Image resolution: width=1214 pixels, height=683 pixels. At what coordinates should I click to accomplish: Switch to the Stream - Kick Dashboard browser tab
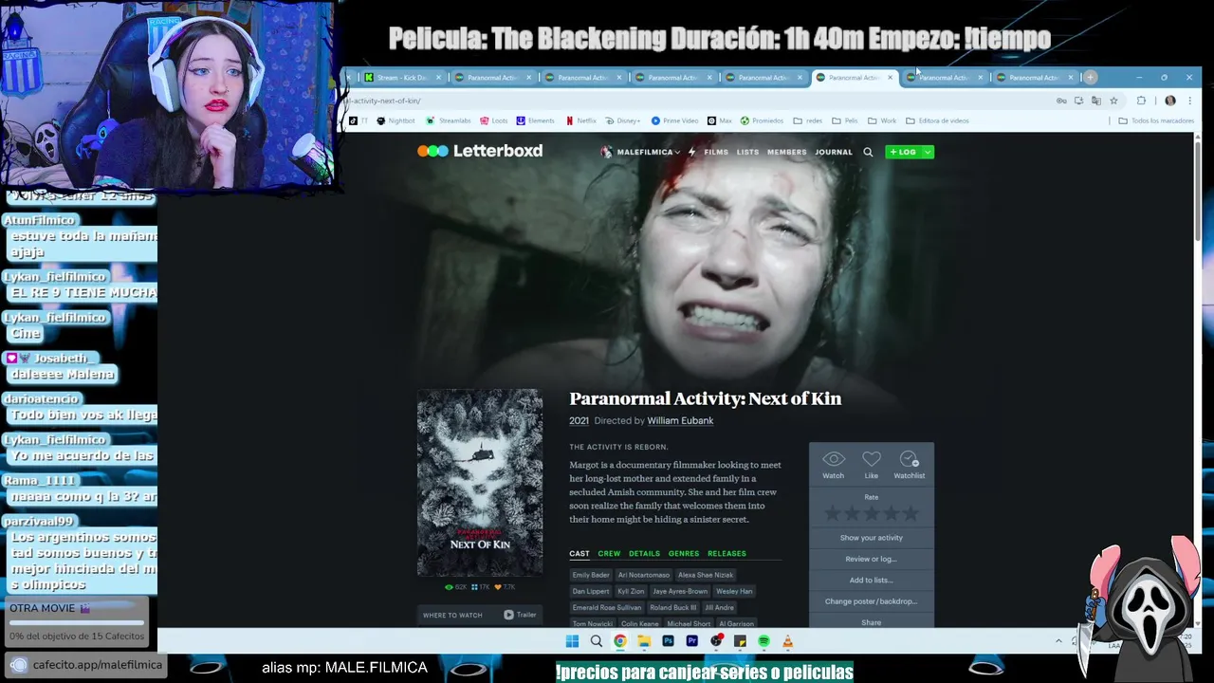click(402, 78)
